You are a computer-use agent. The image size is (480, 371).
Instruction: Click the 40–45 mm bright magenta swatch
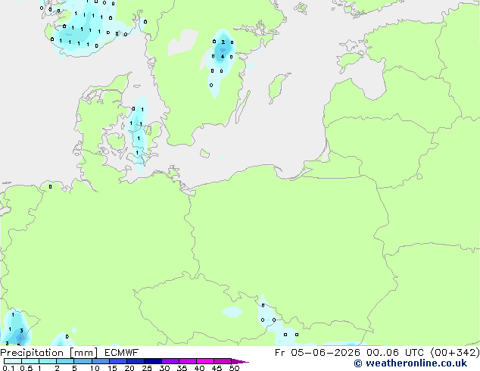pyautogui.click(x=205, y=361)
